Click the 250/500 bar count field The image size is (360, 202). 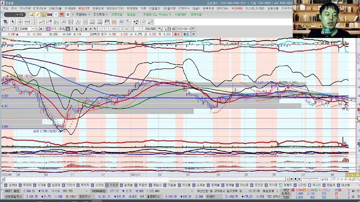(149, 28)
